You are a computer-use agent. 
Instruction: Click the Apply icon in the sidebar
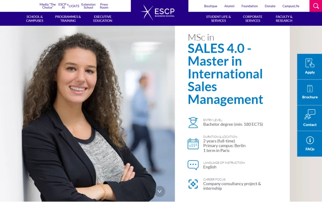pos(310,63)
